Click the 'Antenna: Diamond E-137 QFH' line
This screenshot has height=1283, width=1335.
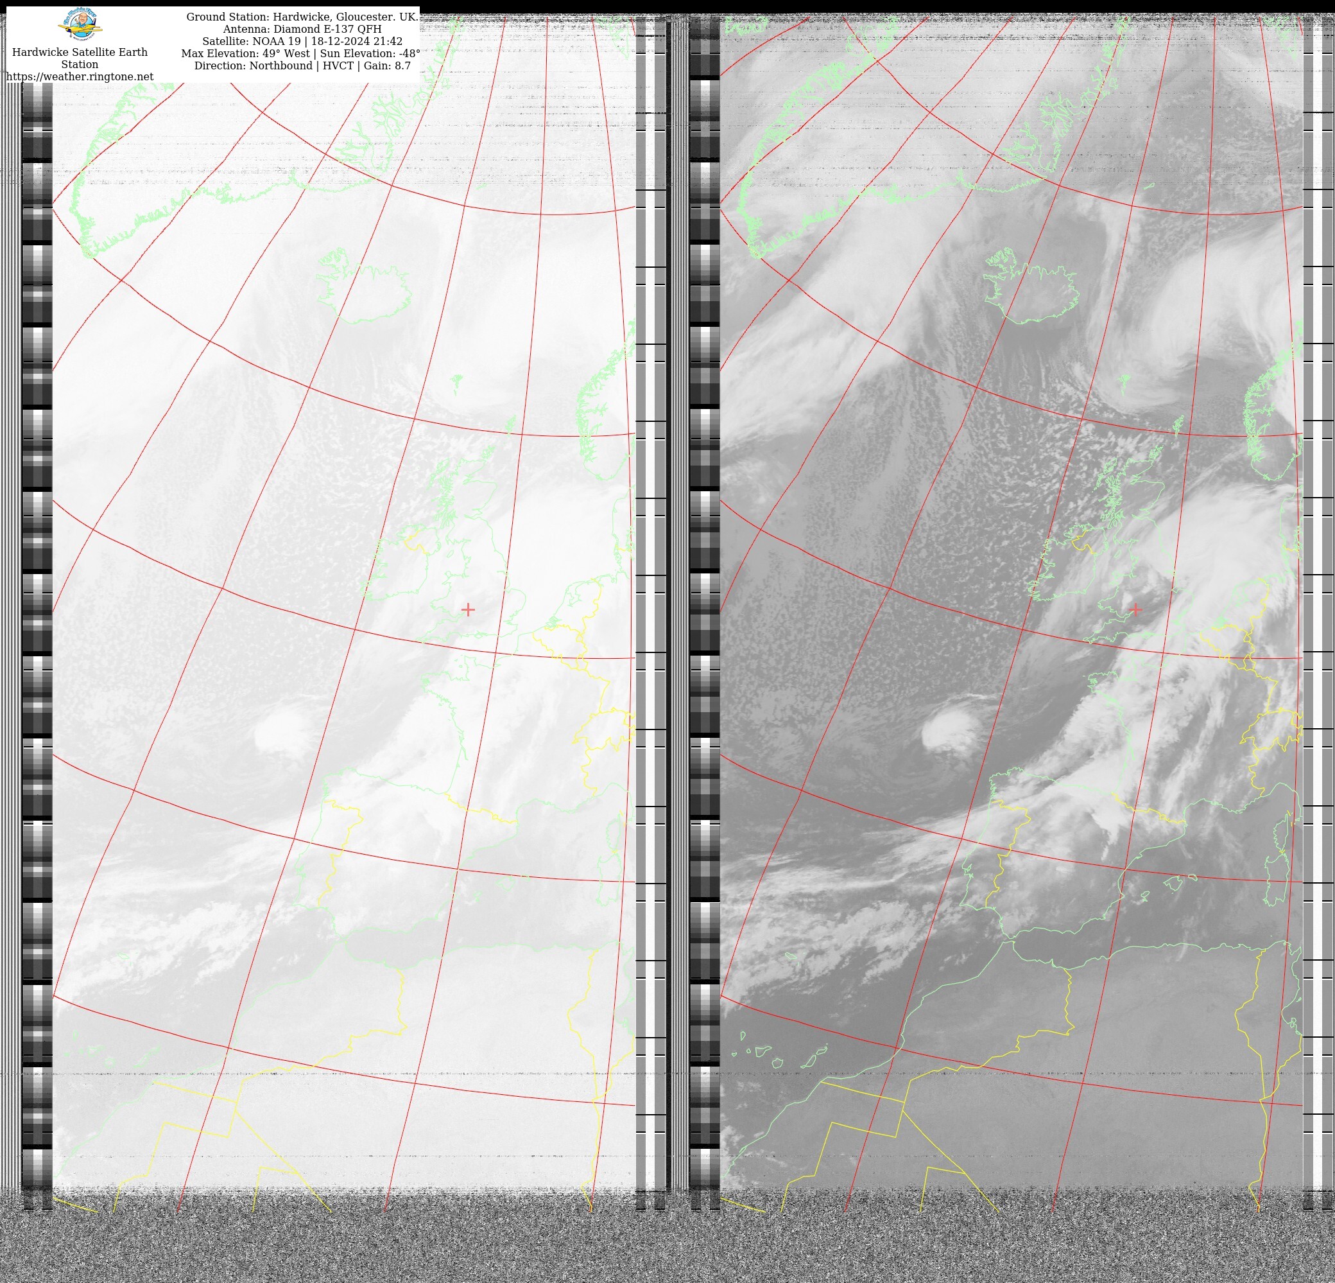[x=302, y=29]
